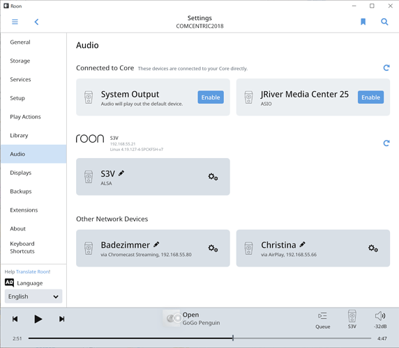Edit the Badezimmer zone name
This screenshot has height=348, width=399.
(156, 244)
